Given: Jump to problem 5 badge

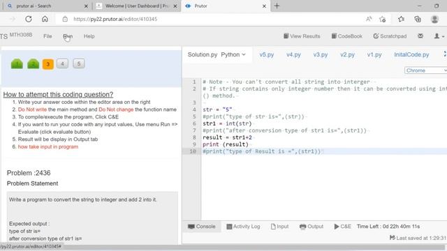Looking at the screenshot, I should pyautogui.click(x=79, y=63).
